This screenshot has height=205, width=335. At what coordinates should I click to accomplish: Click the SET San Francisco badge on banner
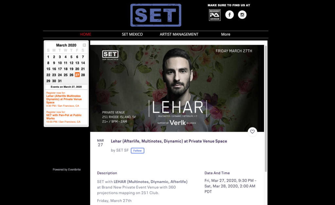[x=110, y=55]
